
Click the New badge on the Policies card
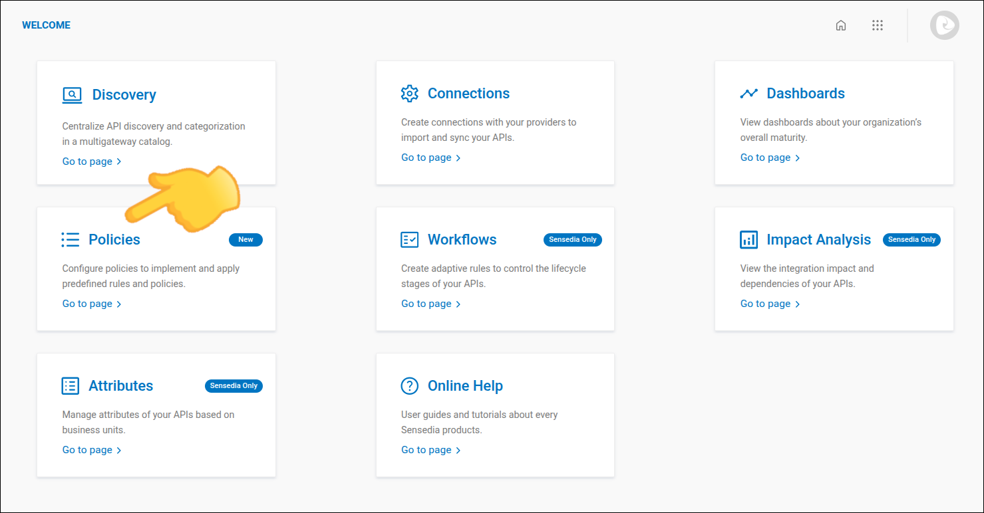point(246,240)
